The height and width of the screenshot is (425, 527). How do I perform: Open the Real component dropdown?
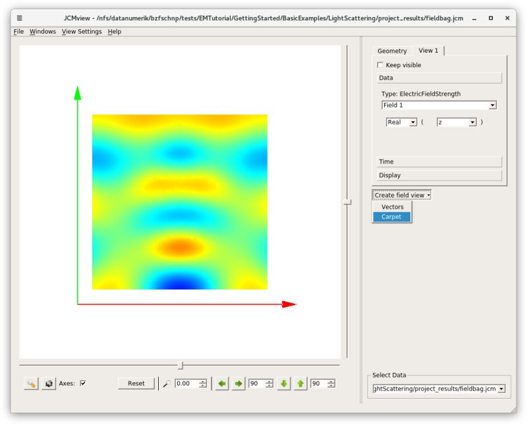pyautogui.click(x=401, y=122)
